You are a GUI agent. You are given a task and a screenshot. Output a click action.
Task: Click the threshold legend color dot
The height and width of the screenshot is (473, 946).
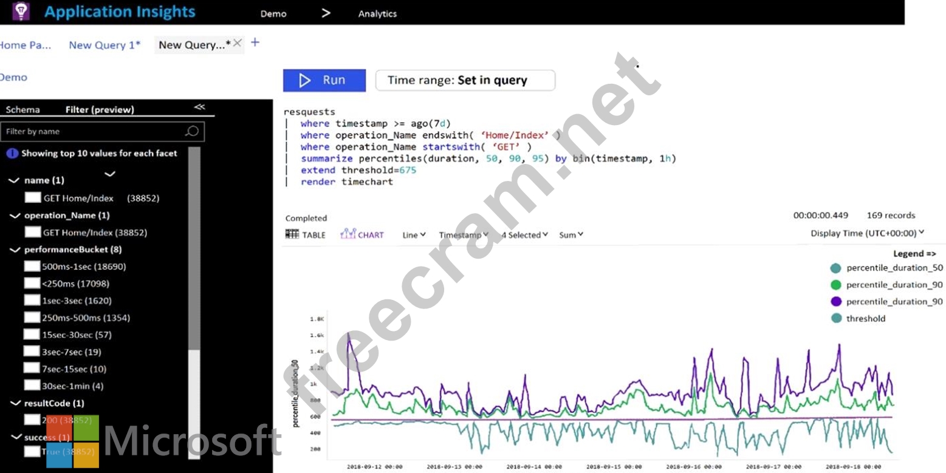pyautogui.click(x=835, y=318)
